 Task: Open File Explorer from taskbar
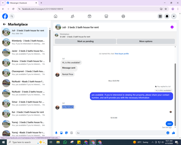click(58, 142)
